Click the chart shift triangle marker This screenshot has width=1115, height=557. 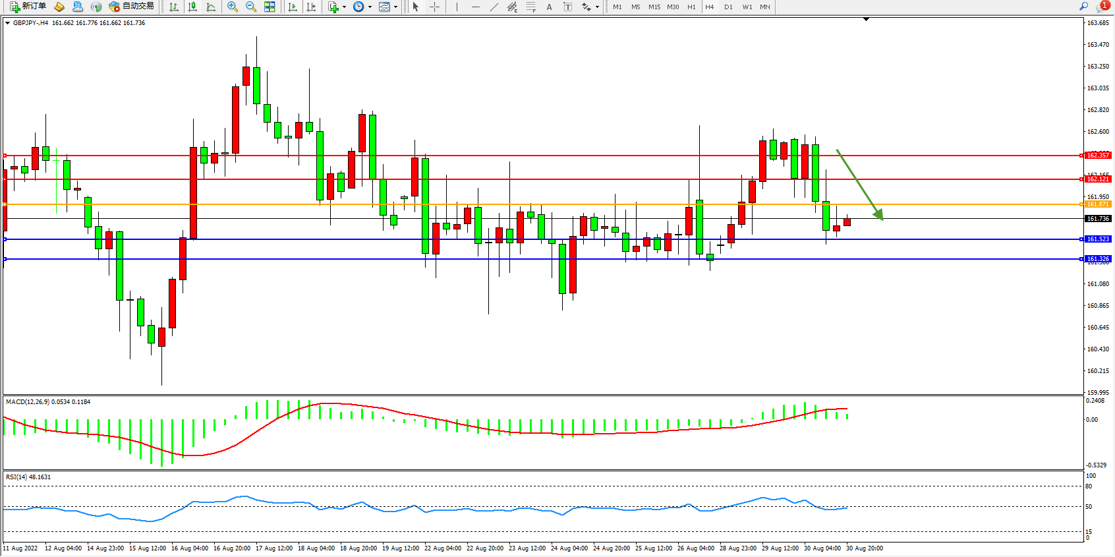866,20
